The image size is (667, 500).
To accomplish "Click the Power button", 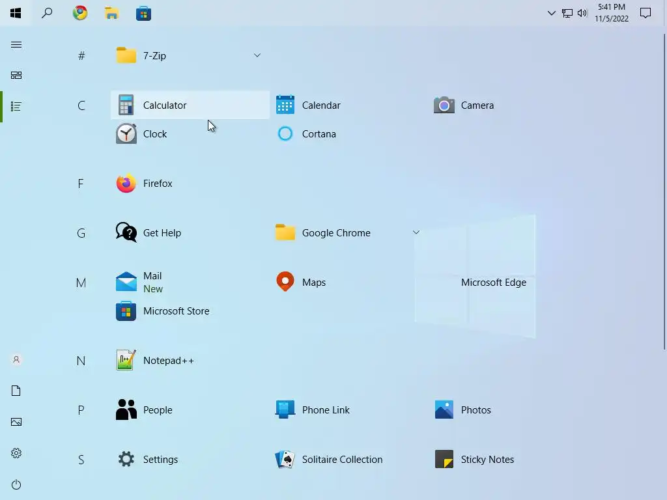I will 16,484.
